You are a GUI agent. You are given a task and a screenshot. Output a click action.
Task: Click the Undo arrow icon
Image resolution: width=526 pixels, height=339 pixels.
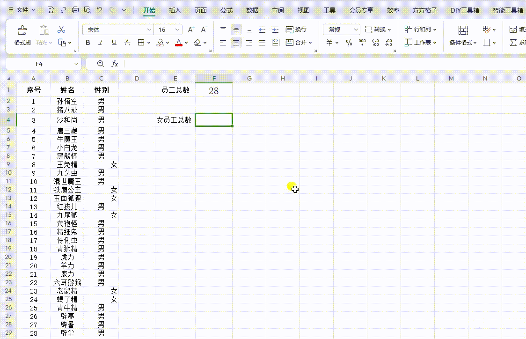pos(100,10)
